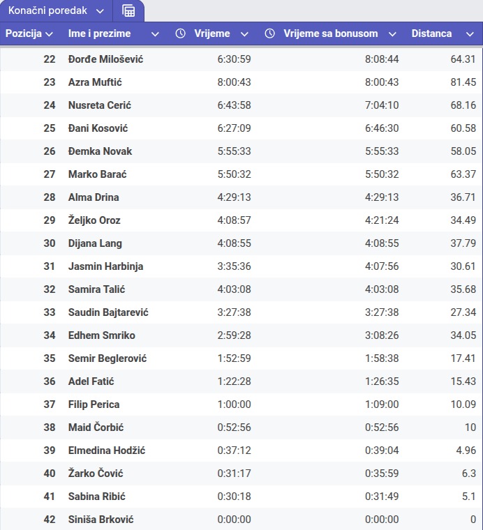Click the clock icon beside Vrijeme sa bonusom
This screenshot has height=530, width=483.
tap(269, 33)
